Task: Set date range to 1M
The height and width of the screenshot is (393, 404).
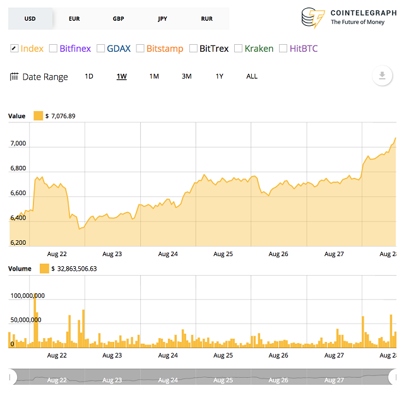Action: pos(154,76)
